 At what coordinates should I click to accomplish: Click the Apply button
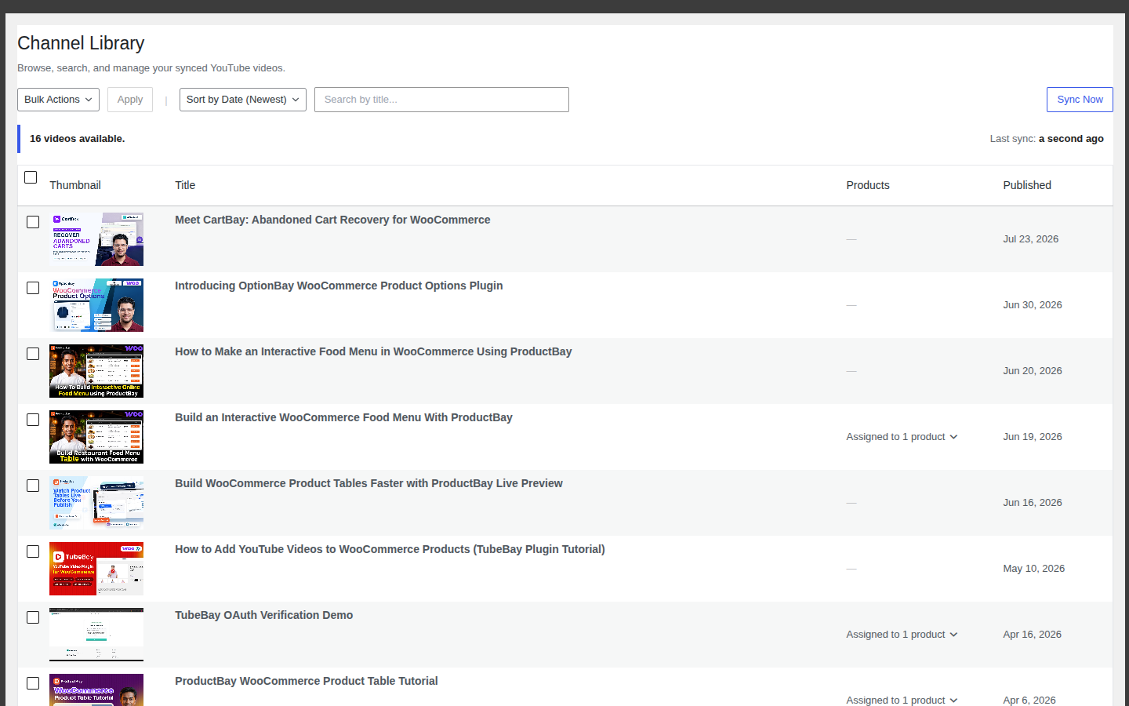point(130,100)
